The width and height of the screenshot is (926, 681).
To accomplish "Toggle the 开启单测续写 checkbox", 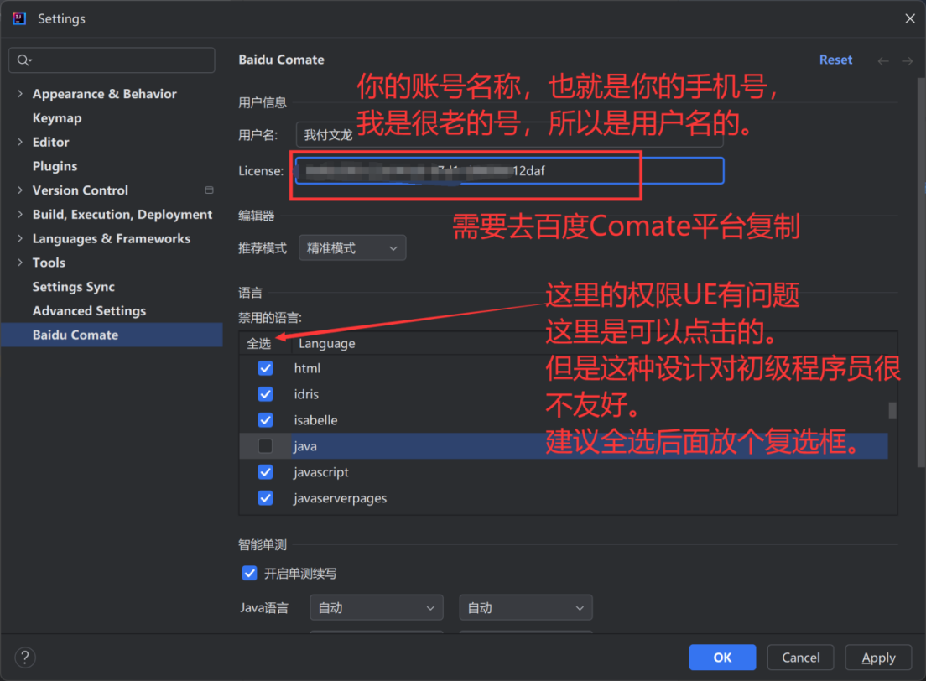I will tap(249, 574).
